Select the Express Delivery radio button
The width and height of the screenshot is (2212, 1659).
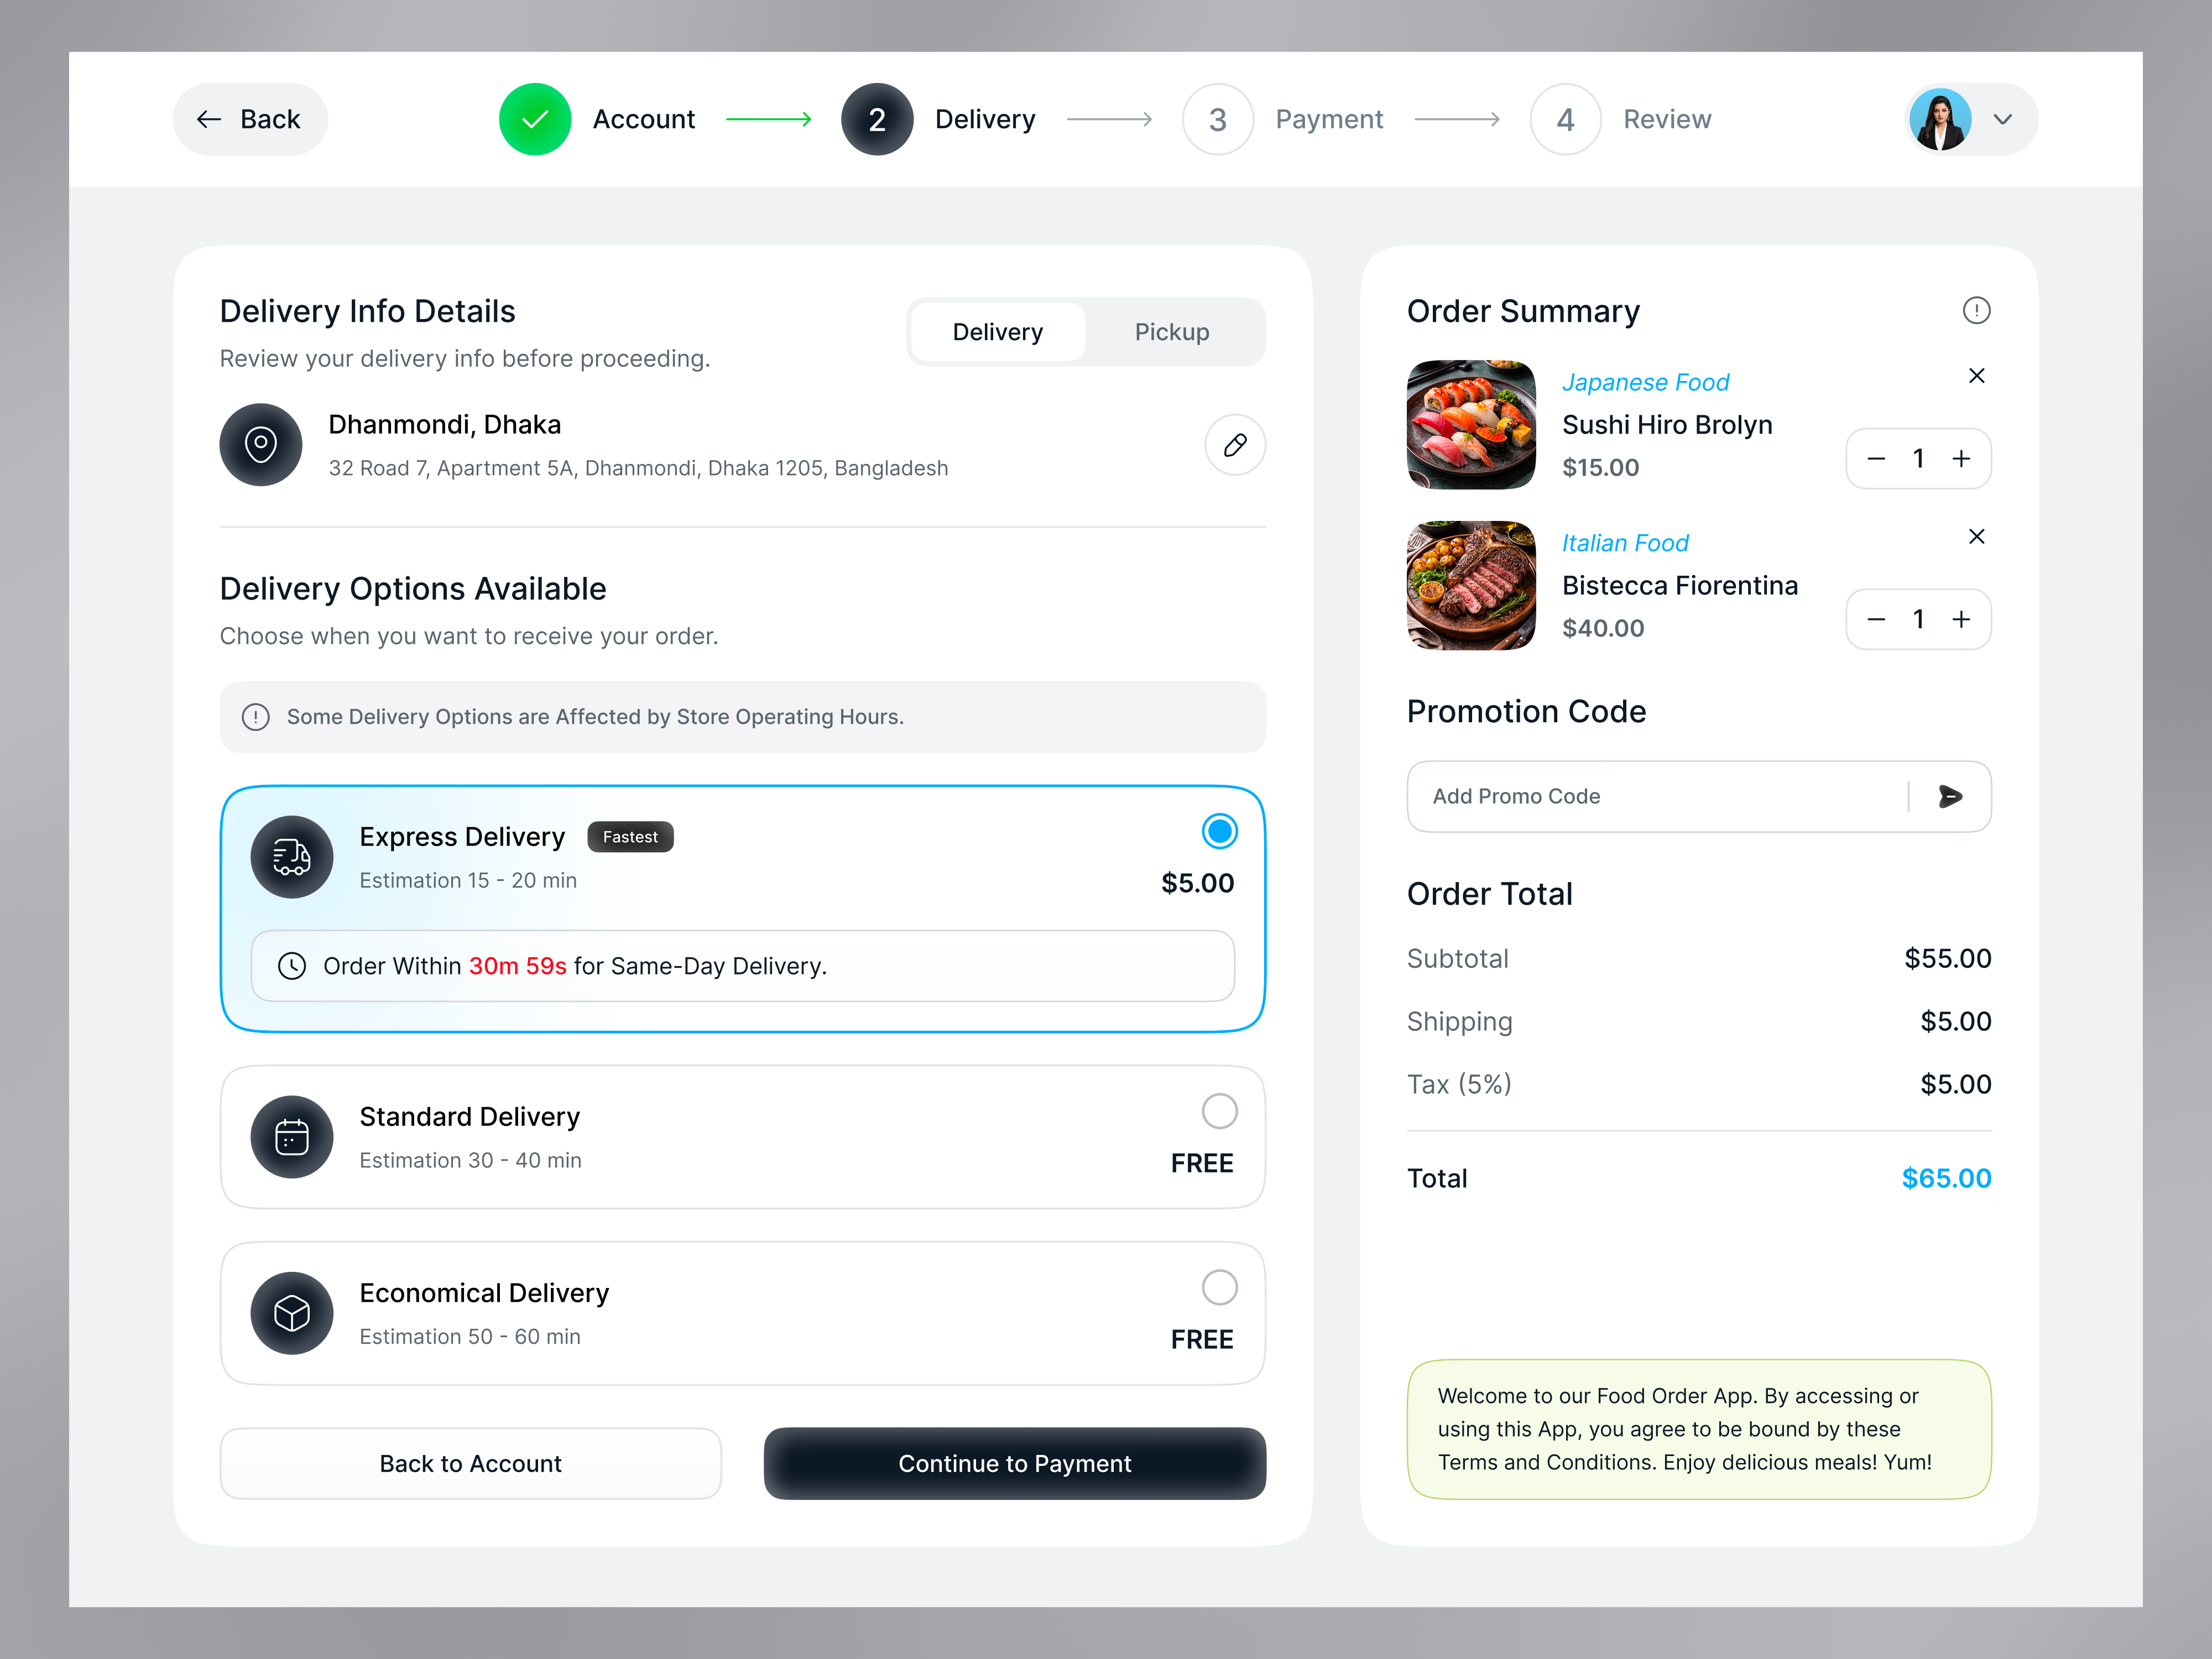coord(1219,830)
